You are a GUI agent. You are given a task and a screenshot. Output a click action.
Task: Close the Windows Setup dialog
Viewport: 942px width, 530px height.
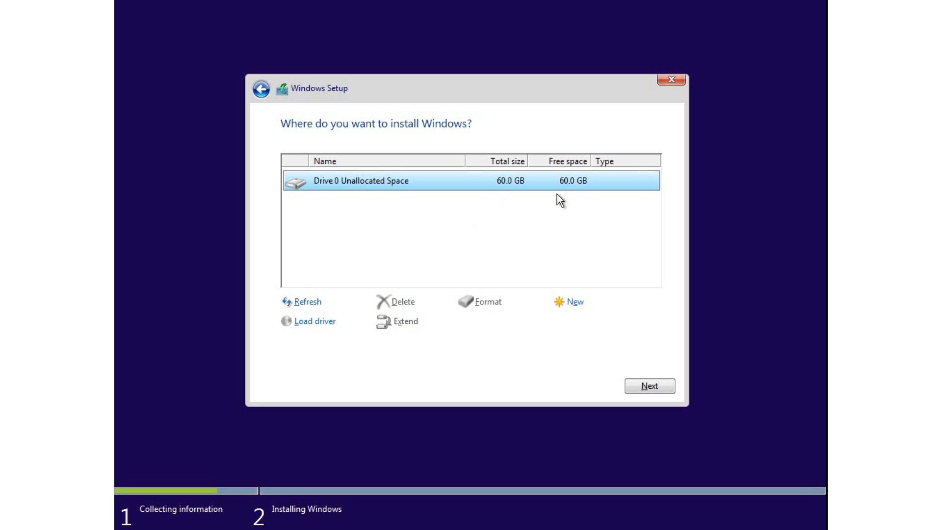coord(671,79)
